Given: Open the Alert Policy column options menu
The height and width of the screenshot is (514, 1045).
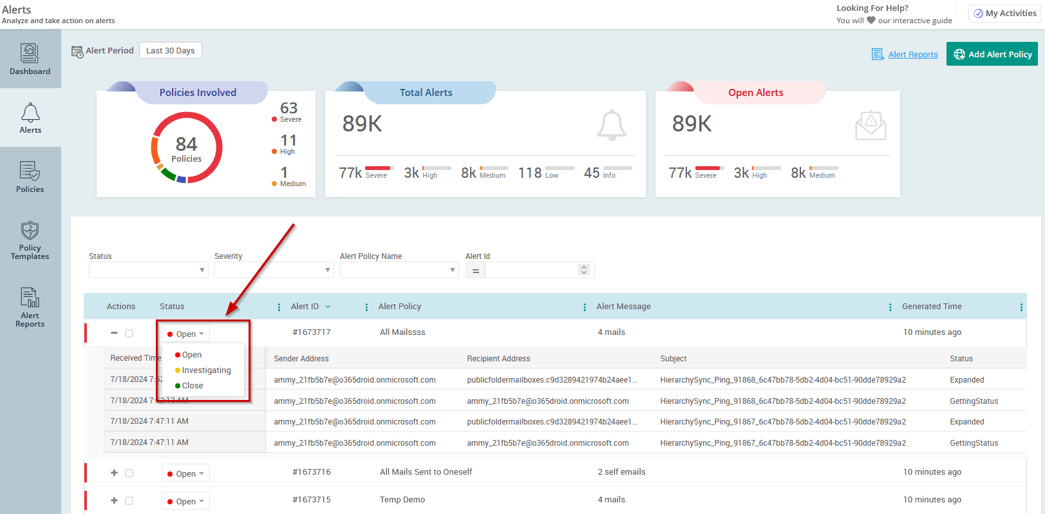Looking at the screenshot, I should [585, 307].
